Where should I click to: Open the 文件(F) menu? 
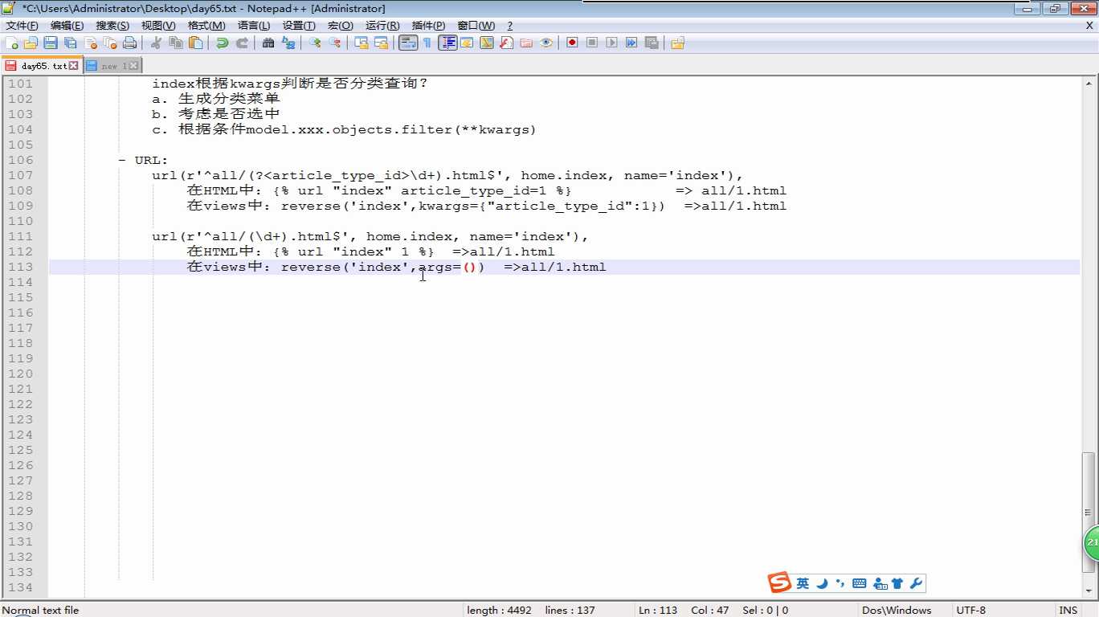pos(22,26)
